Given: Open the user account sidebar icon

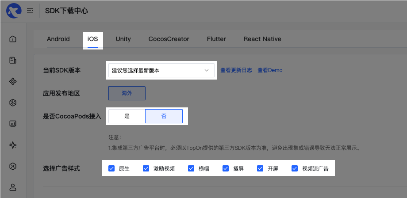Looking at the screenshot, I should (13, 187).
